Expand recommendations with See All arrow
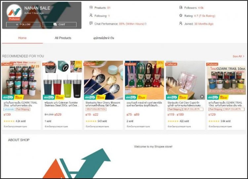 pyautogui.click(x=238, y=56)
